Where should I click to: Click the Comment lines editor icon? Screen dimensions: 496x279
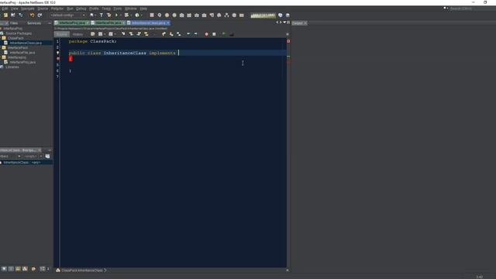coord(224,34)
